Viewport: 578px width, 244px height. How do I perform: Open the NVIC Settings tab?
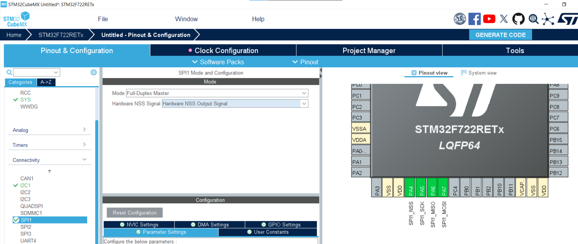click(x=139, y=225)
